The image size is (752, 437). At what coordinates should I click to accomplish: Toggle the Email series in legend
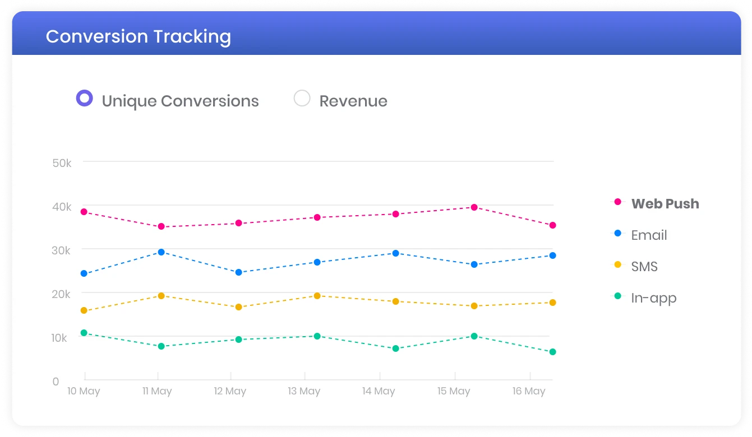click(x=649, y=235)
